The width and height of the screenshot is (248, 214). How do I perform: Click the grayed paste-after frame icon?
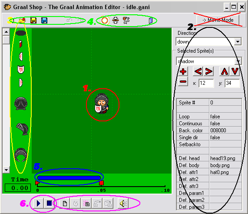pyautogui.click(x=108, y=203)
